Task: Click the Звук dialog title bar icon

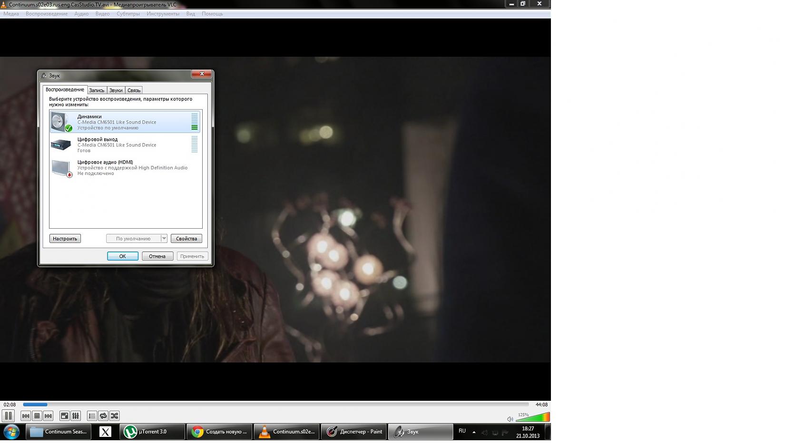Action: [x=44, y=76]
